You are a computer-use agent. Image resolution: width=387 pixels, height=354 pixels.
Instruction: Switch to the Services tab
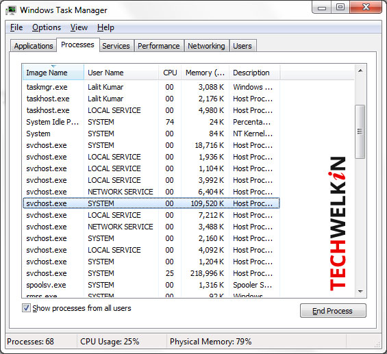(116, 46)
